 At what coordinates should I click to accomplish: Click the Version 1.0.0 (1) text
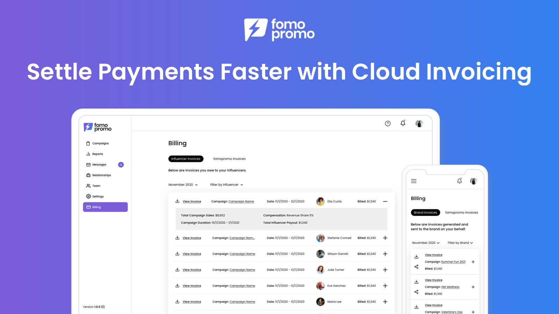[94, 307]
